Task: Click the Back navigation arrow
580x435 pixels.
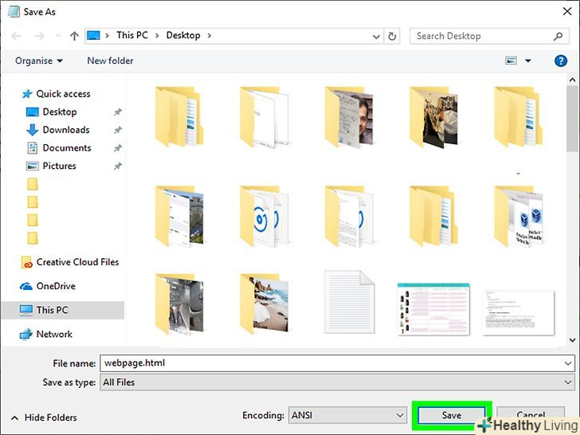Action: pyautogui.click(x=16, y=36)
